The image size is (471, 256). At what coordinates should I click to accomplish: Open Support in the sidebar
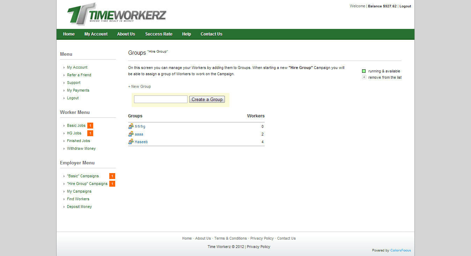[x=74, y=83]
